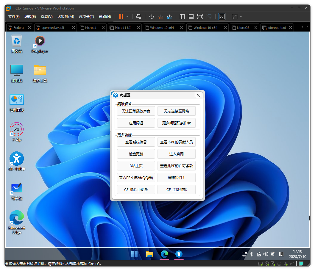This screenshot has width=315, height=271.
Task: Click the console view terminal icon
Action: tap(222, 17)
